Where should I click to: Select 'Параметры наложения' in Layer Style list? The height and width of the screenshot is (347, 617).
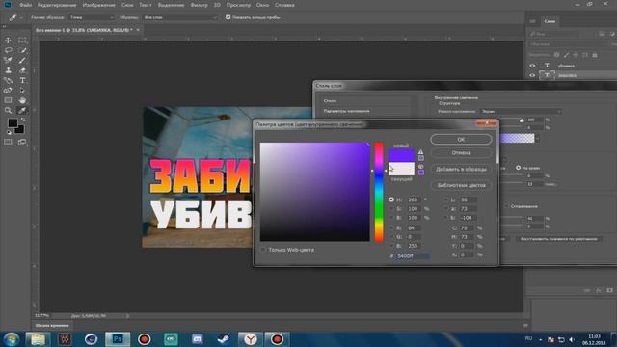[346, 111]
